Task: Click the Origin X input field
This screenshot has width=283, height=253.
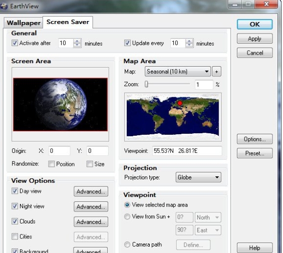Action: point(60,151)
